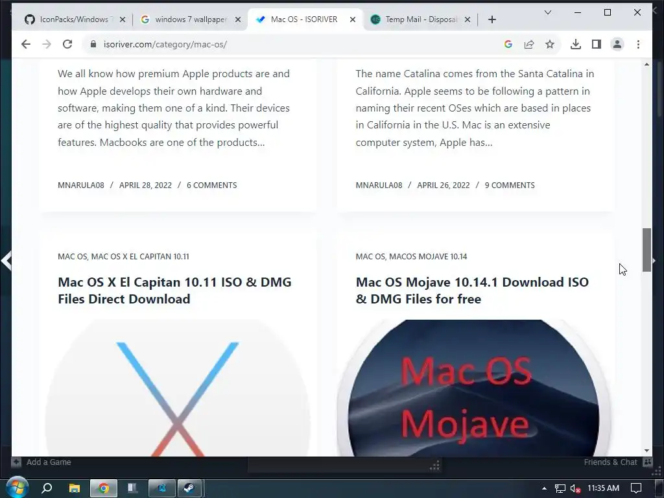Open the April 26, 2022 date link
Viewport: 664px width, 498px height.
(x=444, y=185)
